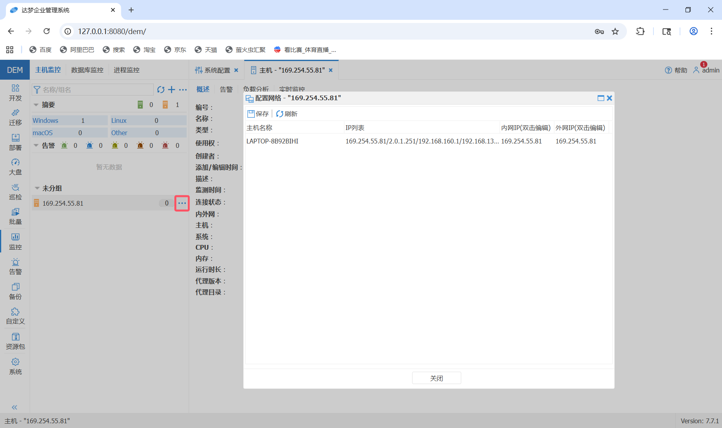Open the 巡检 inspection section
The width and height of the screenshot is (722, 428).
tap(15, 192)
